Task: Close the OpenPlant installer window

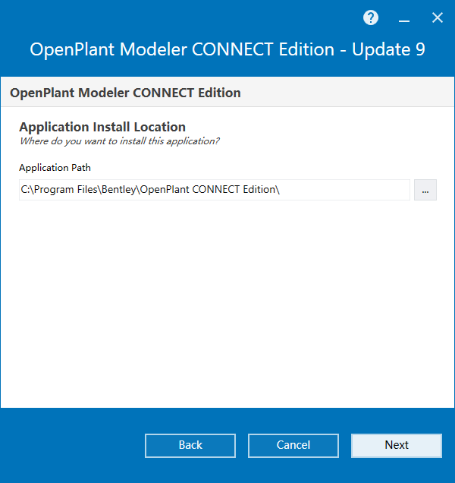Action: click(x=437, y=17)
